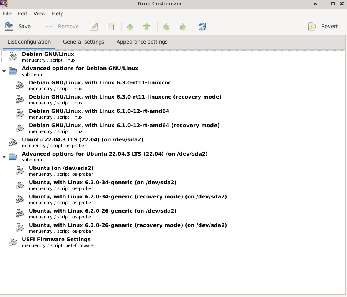
Task: Click gear icon of Ubuntu (on /dev/sda2)
Action: (20, 171)
